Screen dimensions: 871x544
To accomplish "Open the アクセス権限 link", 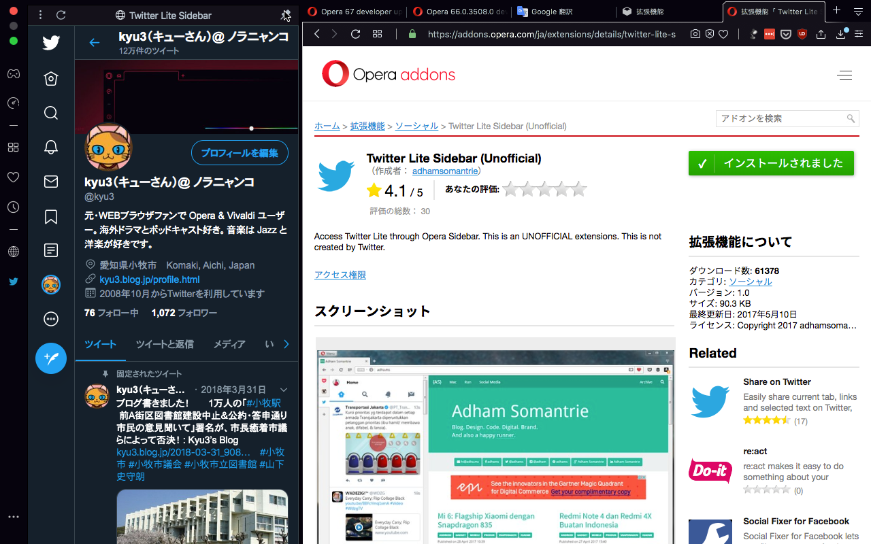I will pyautogui.click(x=340, y=275).
